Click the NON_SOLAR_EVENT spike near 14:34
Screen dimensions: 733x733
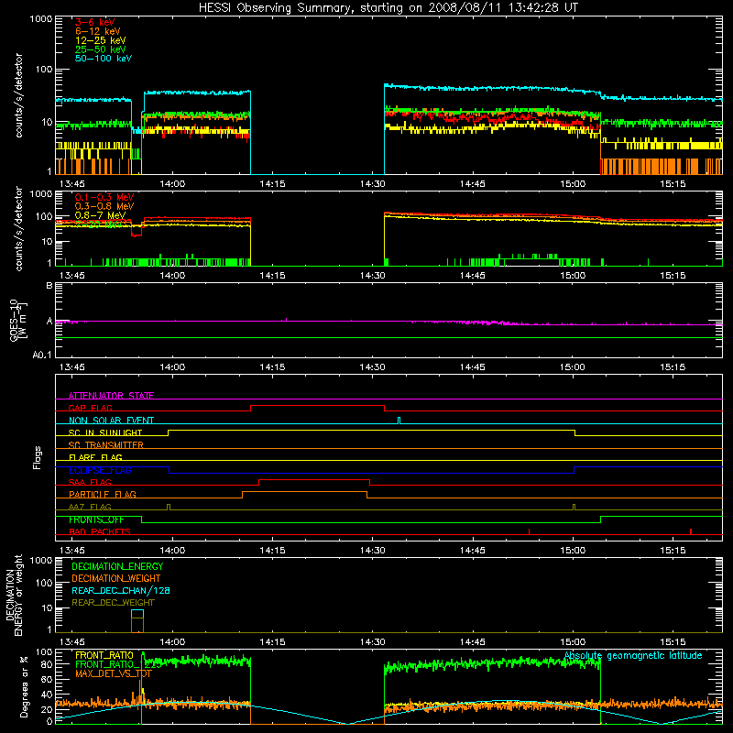[x=399, y=421]
